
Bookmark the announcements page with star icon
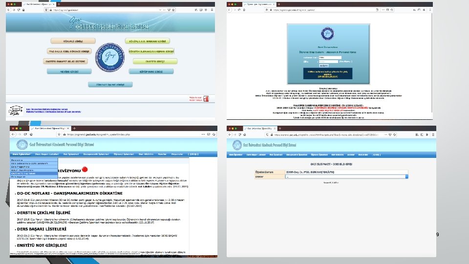[x=214, y=134]
